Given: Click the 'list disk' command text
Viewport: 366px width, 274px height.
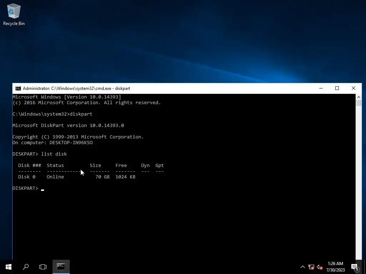Looking at the screenshot, I should point(54,154).
